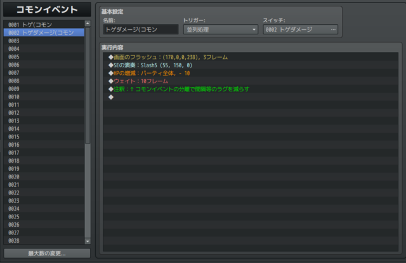Select empty common event 0012
This screenshot has height=263, width=406.
[44, 113]
